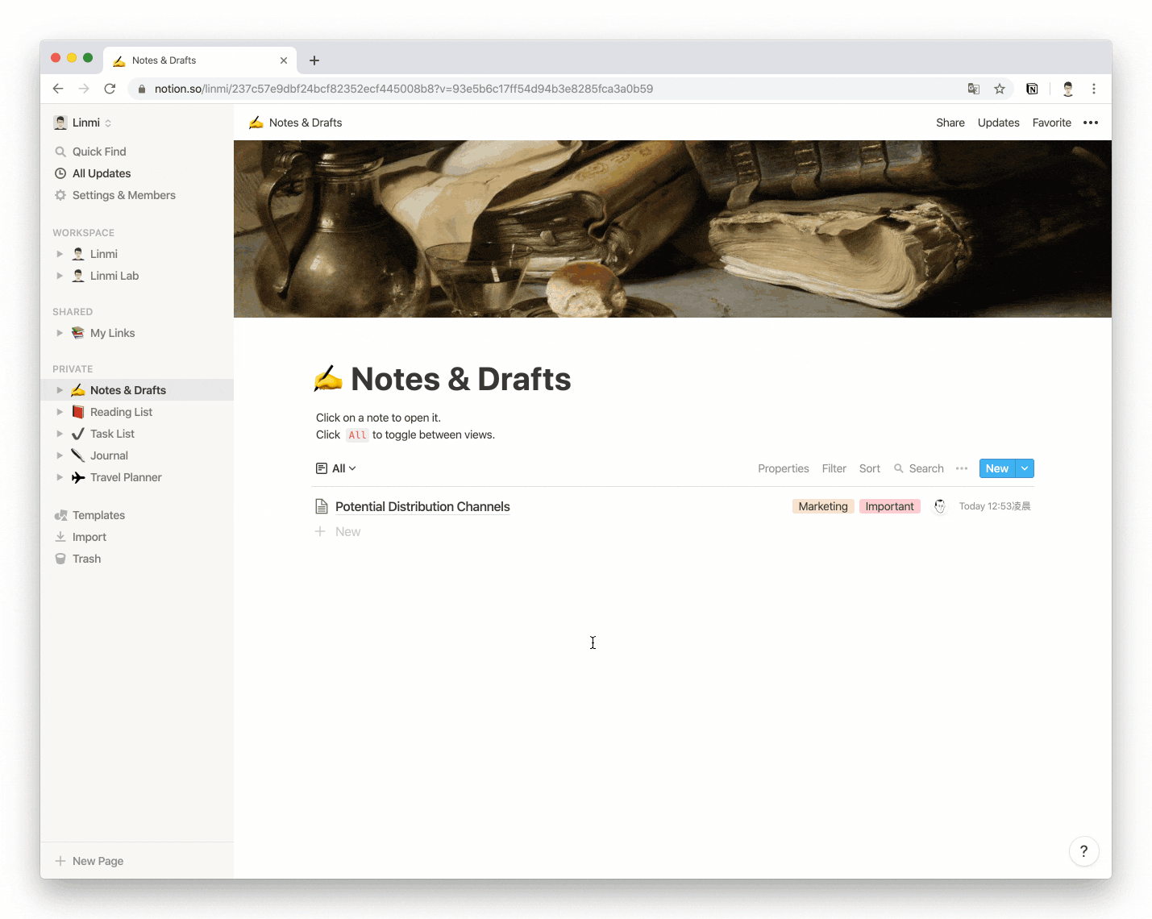Image resolution: width=1152 pixels, height=919 pixels.
Task: Expand the My Links page toggle
Action: click(x=60, y=333)
